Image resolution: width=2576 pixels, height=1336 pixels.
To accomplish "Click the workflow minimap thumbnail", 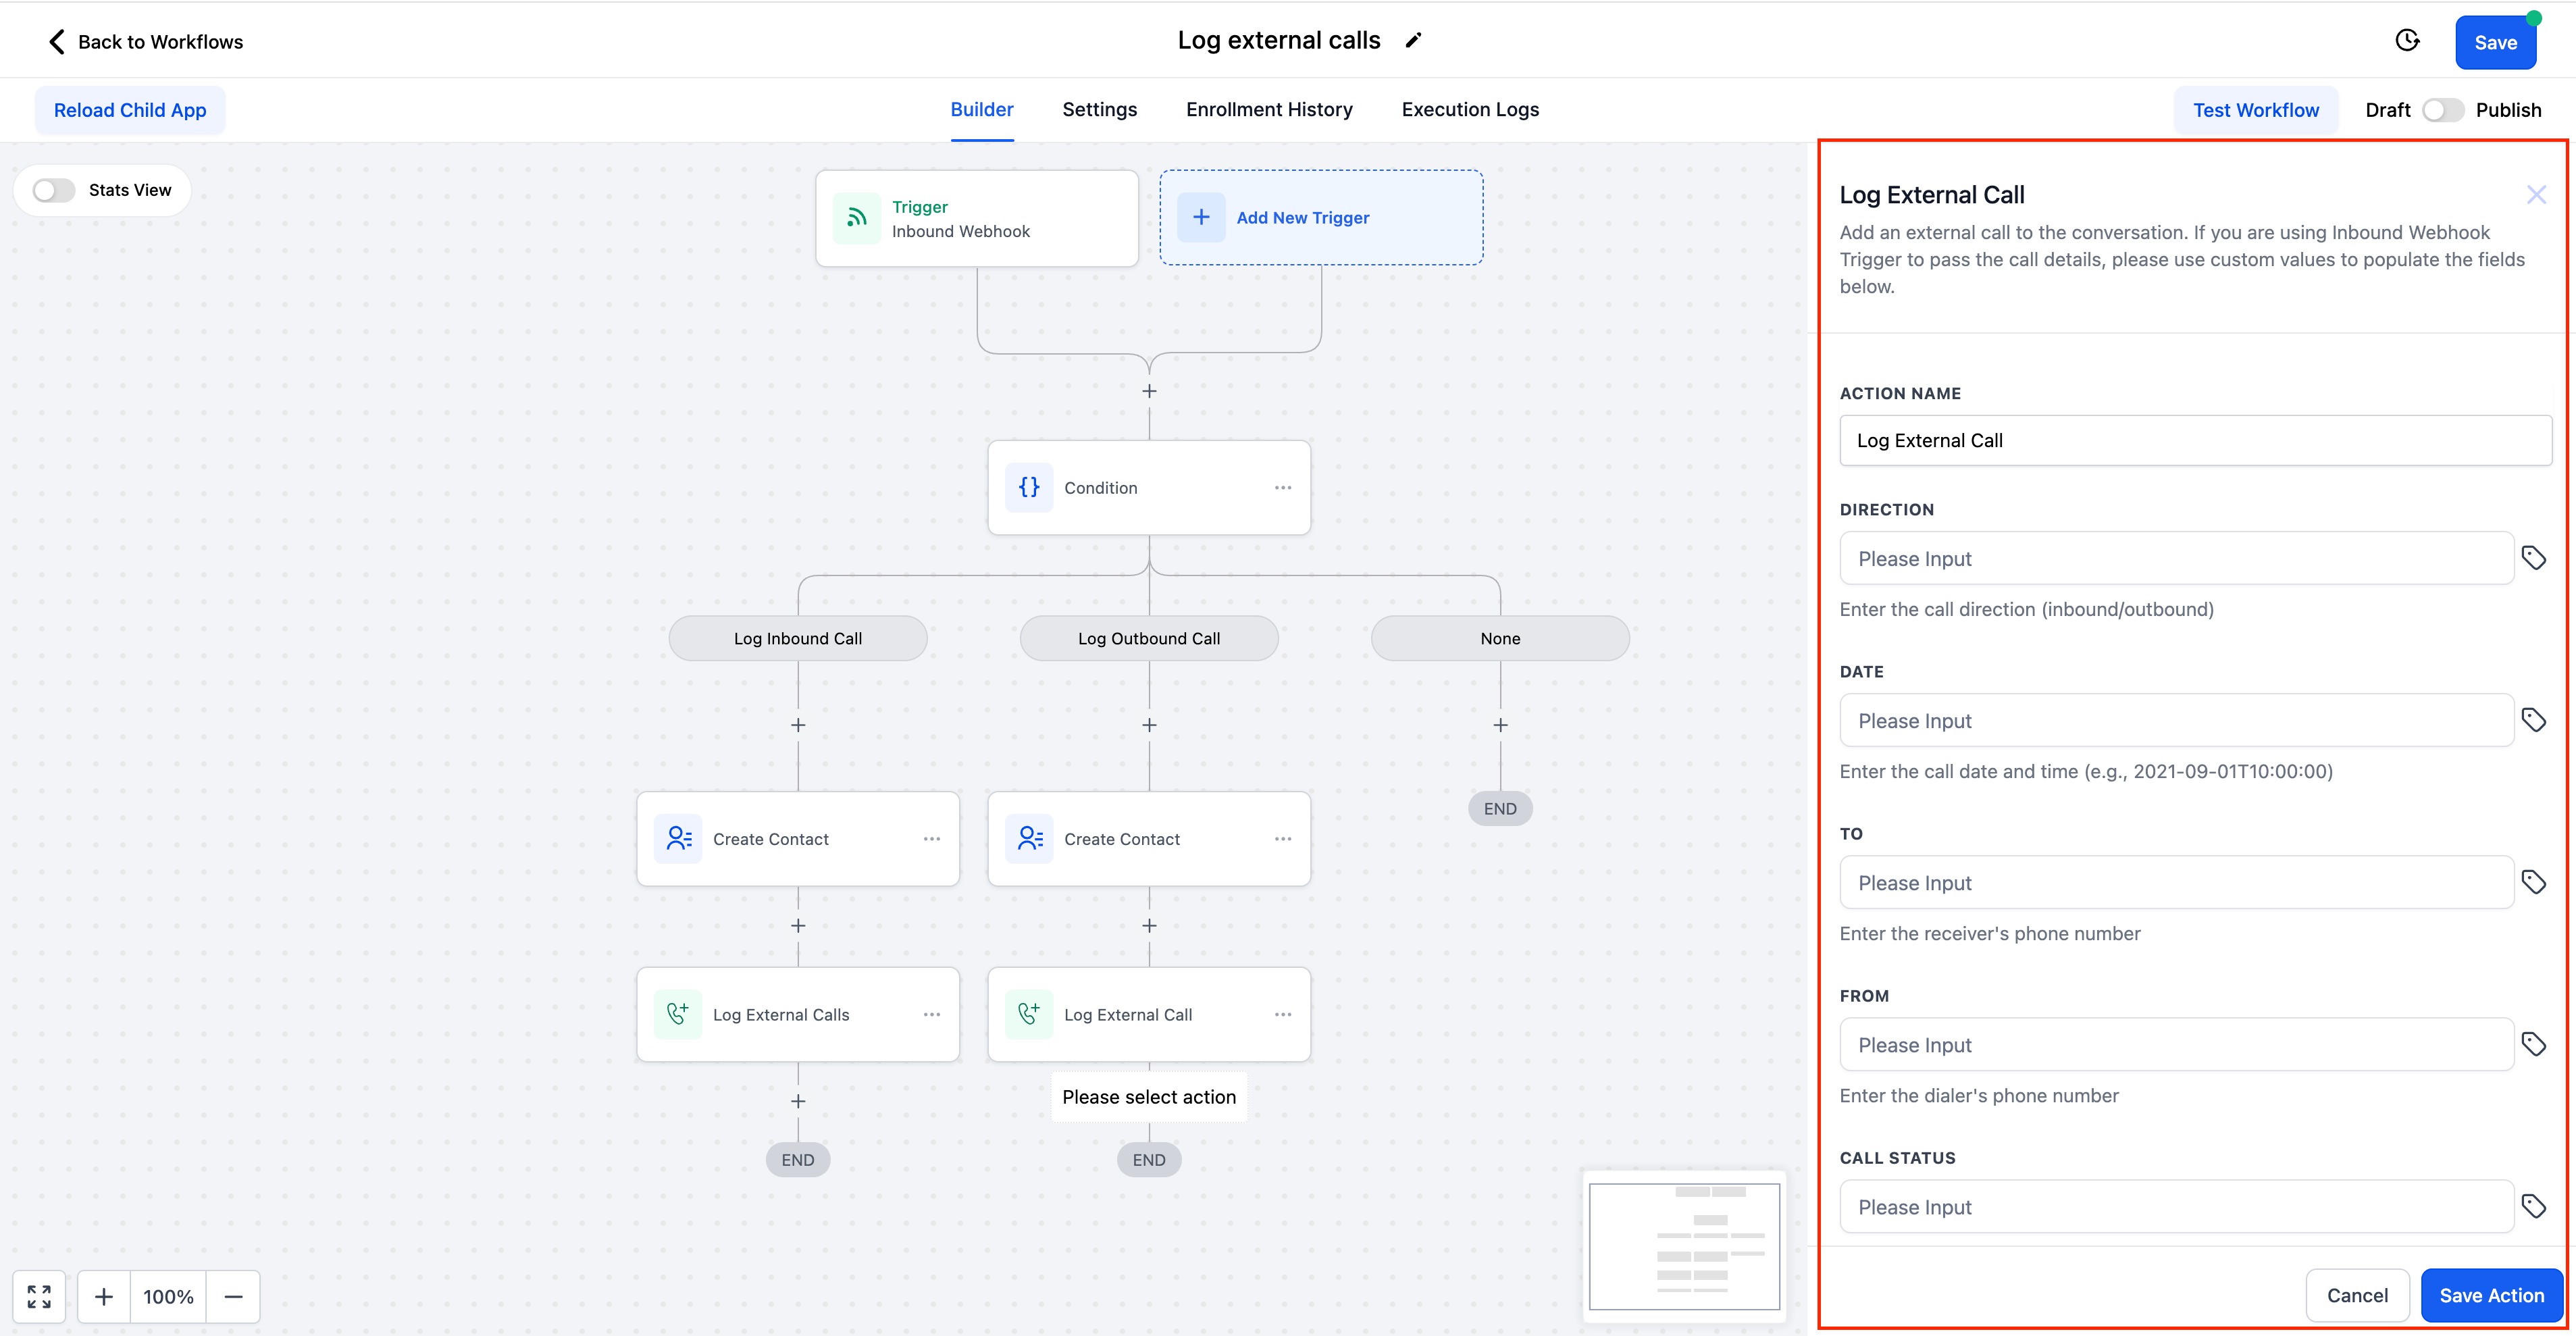I will [x=1684, y=1246].
